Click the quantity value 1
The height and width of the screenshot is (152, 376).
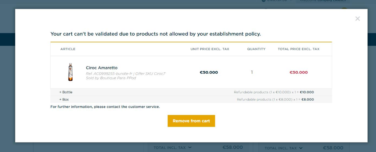click(252, 72)
